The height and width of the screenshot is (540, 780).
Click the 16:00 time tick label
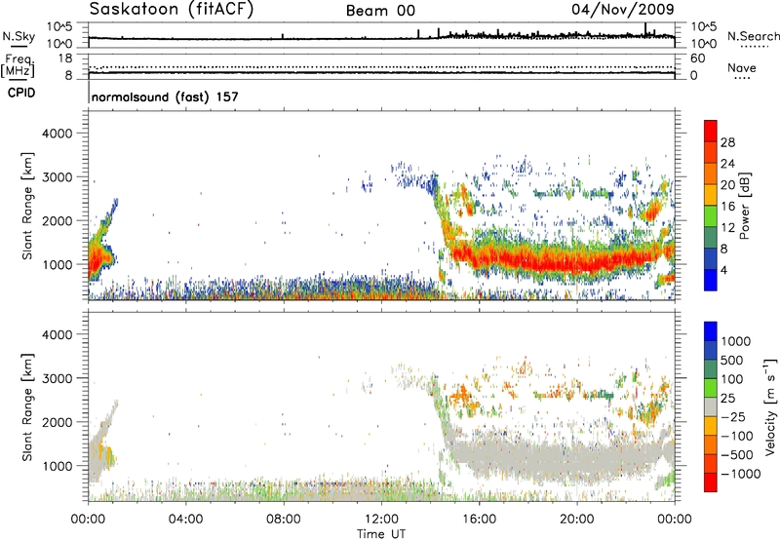[x=479, y=520]
